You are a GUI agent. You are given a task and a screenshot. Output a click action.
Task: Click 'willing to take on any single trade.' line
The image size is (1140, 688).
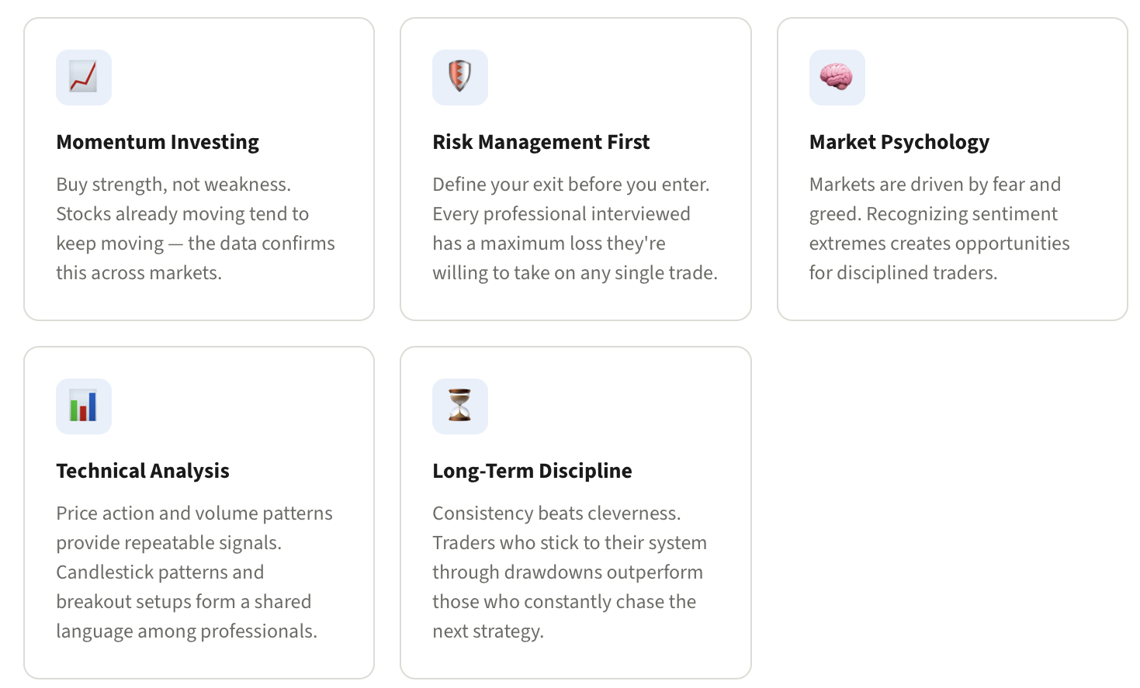[575, 273]
